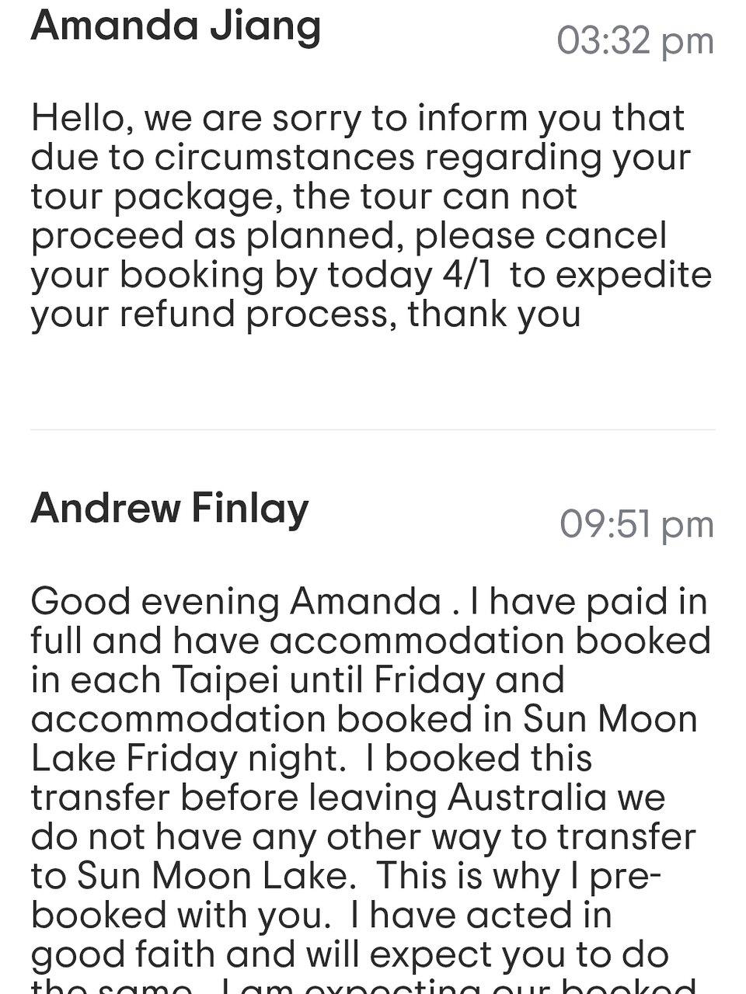Click the partially visible last line of the reply
The image size is (746, 994).
tap(364, 986)
